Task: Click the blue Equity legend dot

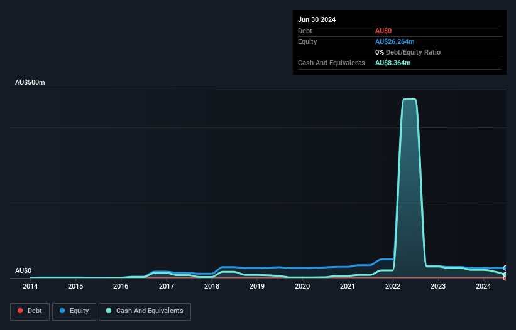Action: click(x=62, y=311)
